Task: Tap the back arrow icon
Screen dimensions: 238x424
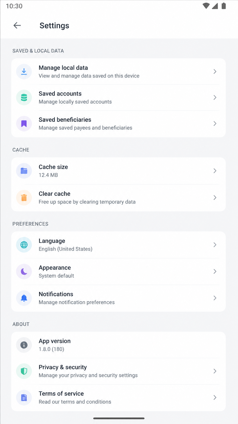Action: click(17, 25)
